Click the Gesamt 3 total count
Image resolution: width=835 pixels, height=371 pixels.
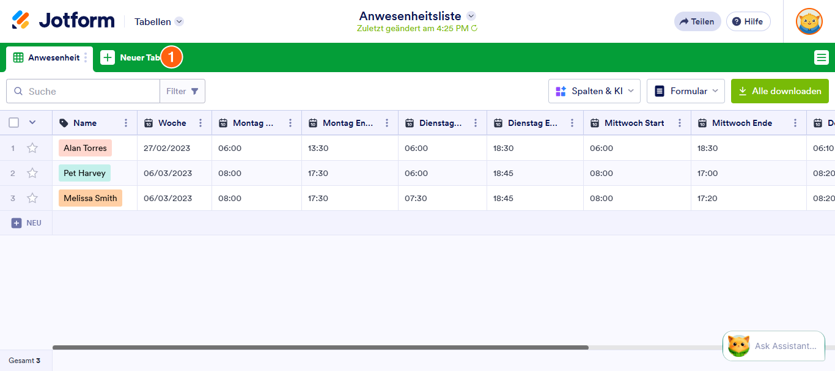(24, 361)
